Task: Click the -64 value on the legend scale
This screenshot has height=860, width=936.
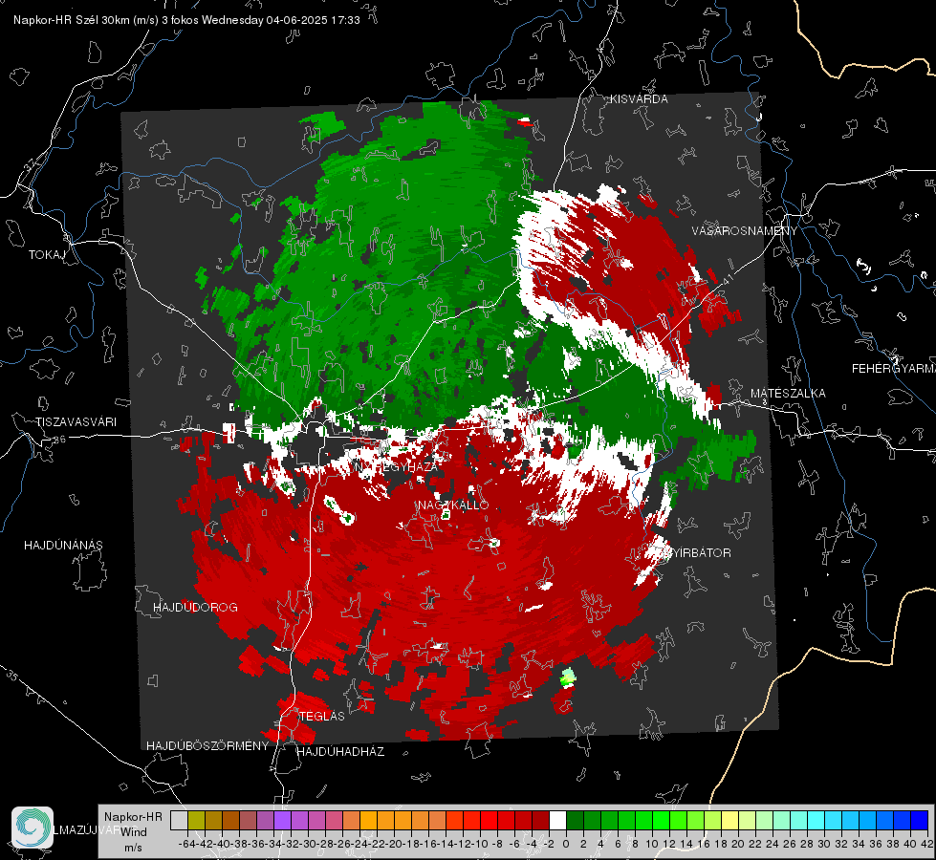Action: 187,844
